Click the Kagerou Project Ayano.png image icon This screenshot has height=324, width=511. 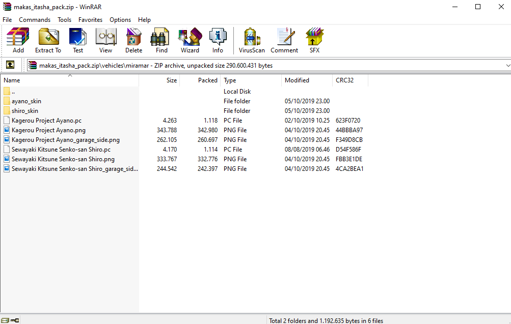coord(7,130)
